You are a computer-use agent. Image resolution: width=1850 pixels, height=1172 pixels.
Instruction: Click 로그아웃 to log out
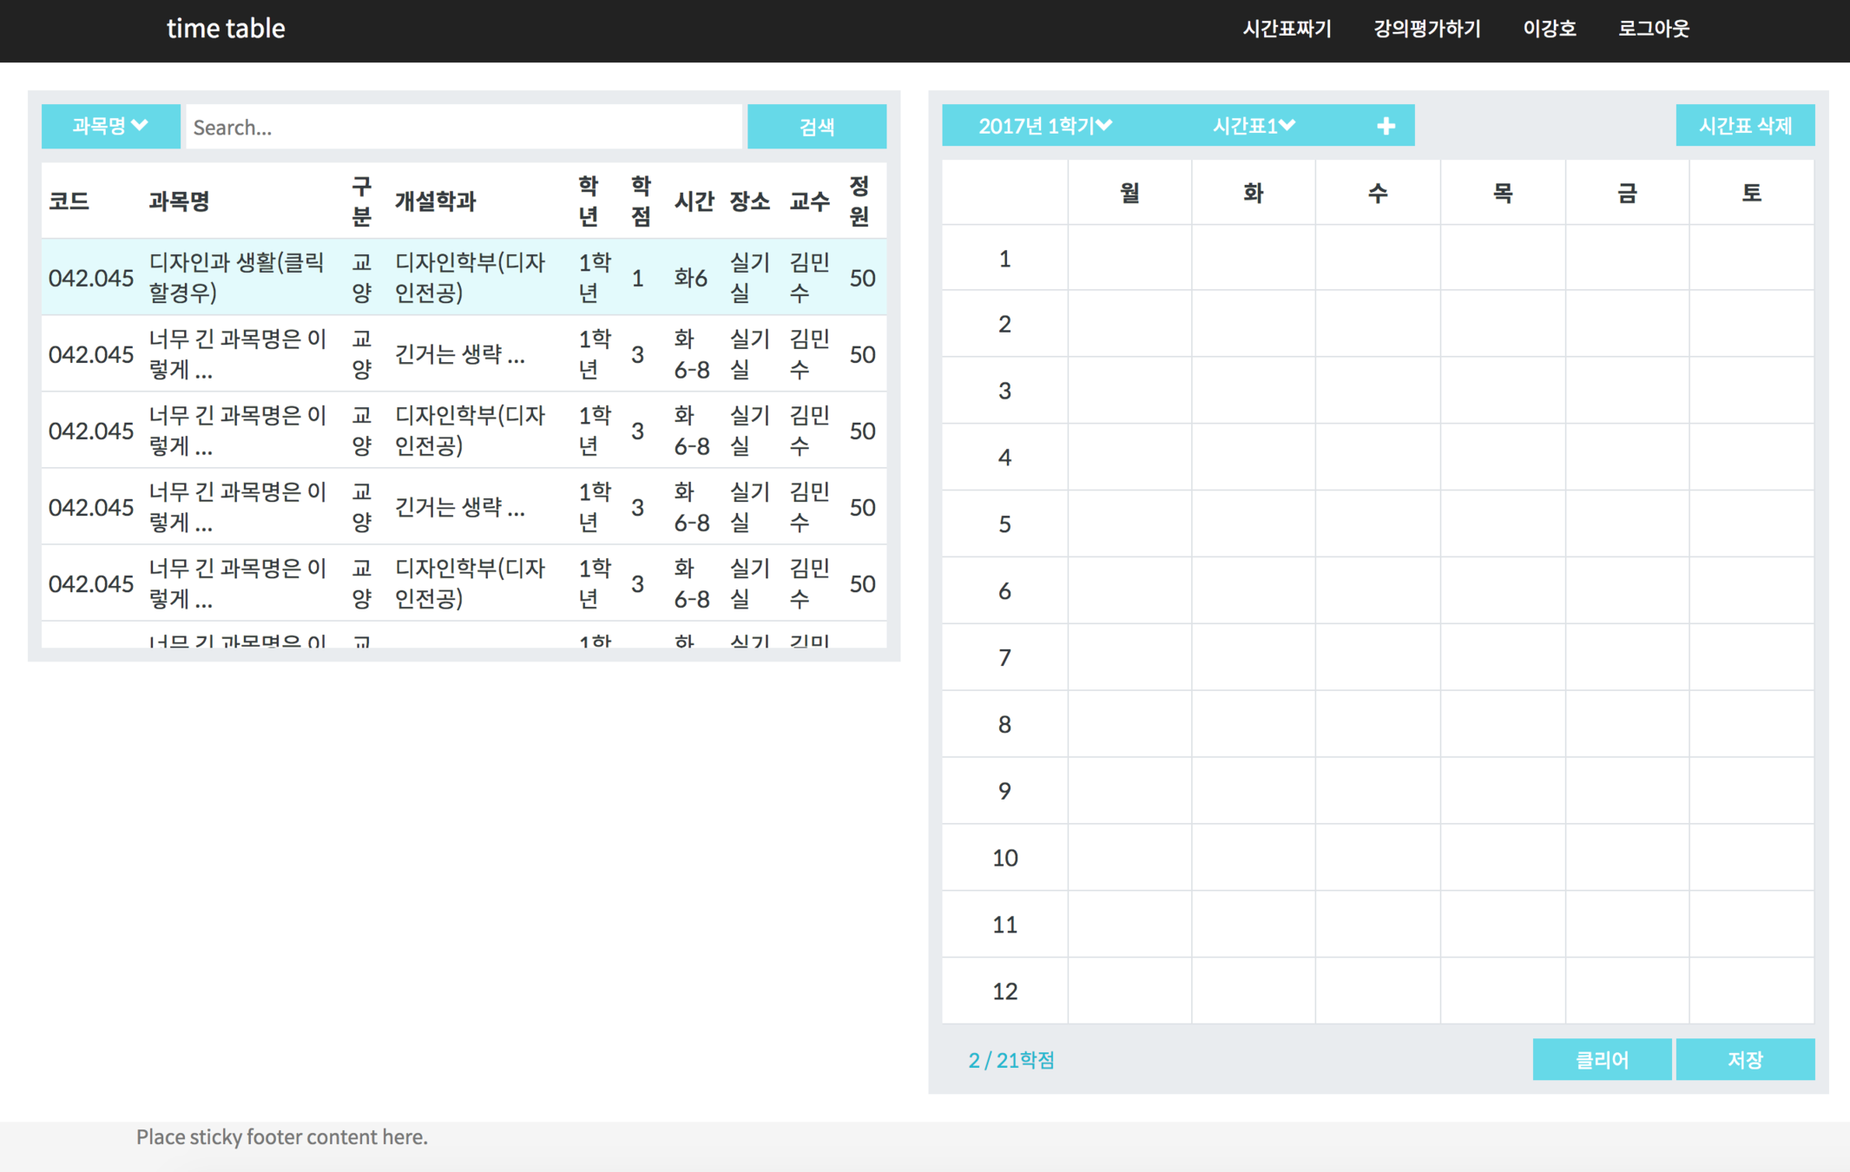click(x=1653, y=29)
